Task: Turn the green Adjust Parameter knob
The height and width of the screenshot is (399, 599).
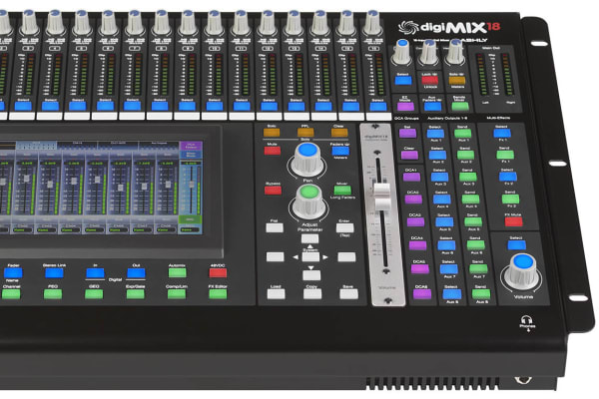Action: (x=309, y=201)
